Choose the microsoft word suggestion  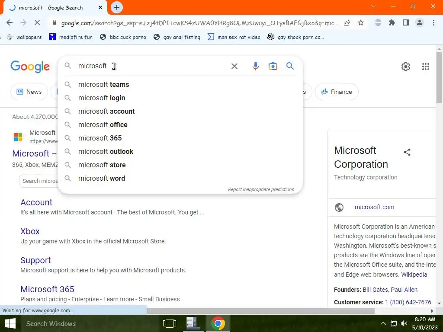pos(180,179)
